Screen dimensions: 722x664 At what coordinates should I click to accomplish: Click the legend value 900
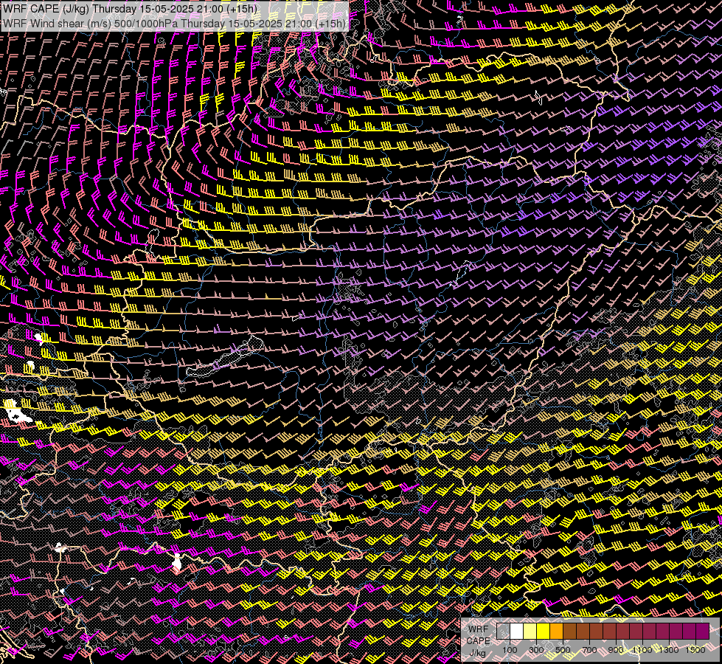coord(616,650)
